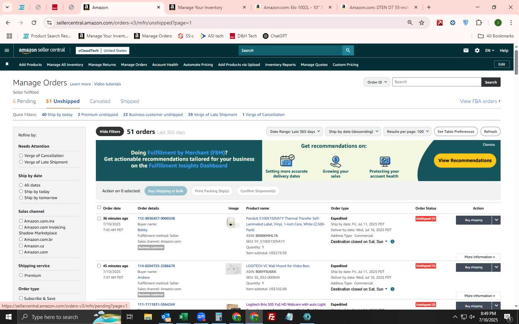
Task: Check the Amazon.com.mx sales channel
Action: 21,221
